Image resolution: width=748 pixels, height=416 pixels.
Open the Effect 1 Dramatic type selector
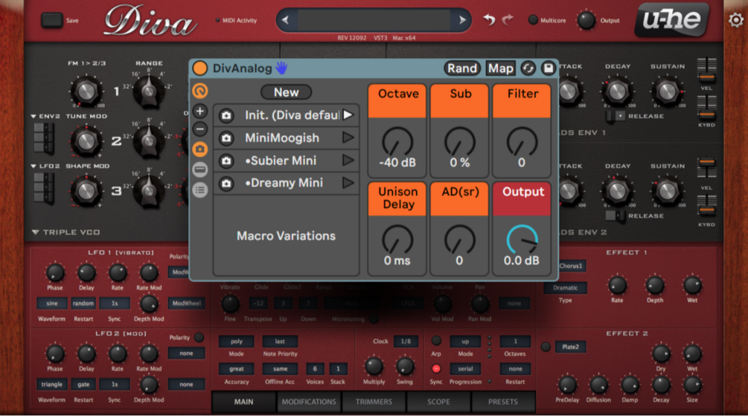coord(566,287)
